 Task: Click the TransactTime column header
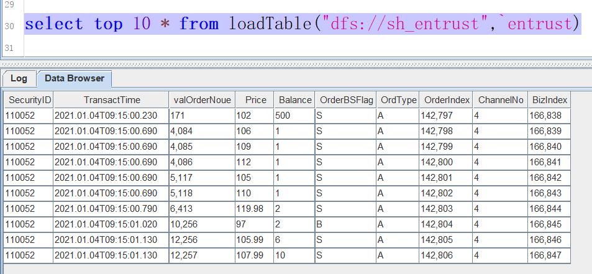click(x=111, y=100)
